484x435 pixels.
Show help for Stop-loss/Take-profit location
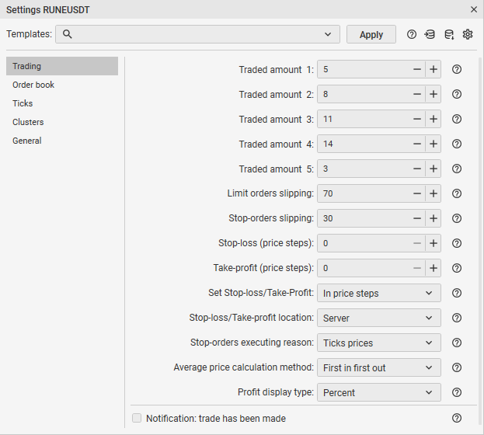(457, 318)
